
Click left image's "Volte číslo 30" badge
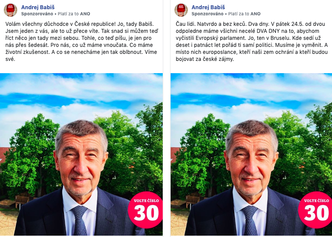point(146,210)
